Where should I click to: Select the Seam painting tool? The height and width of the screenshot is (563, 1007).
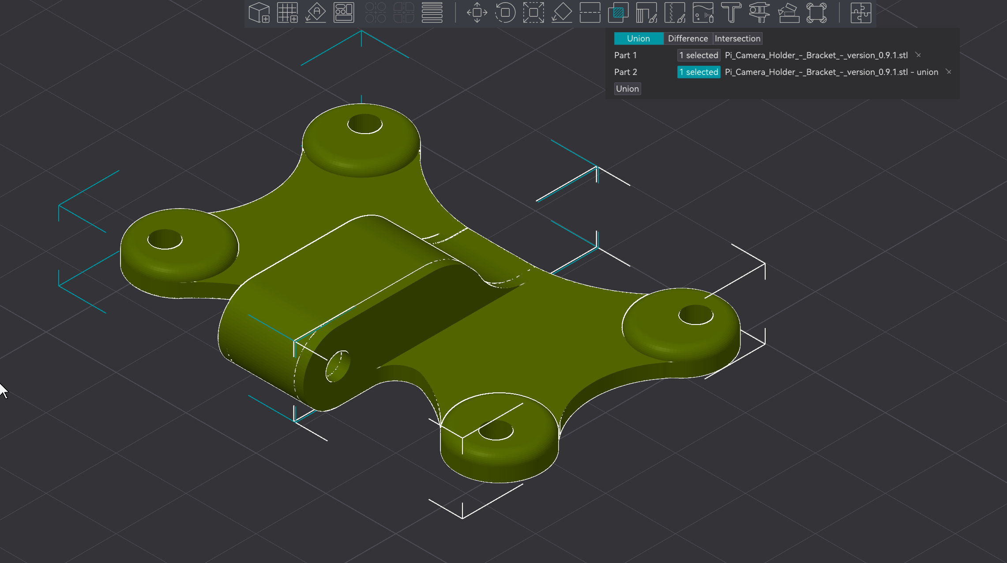coord(675,13)
